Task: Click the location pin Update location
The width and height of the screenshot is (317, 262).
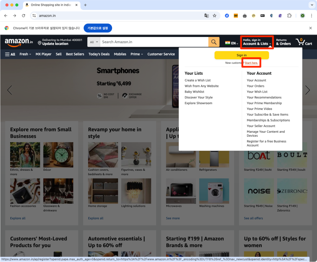Action: 60,42
